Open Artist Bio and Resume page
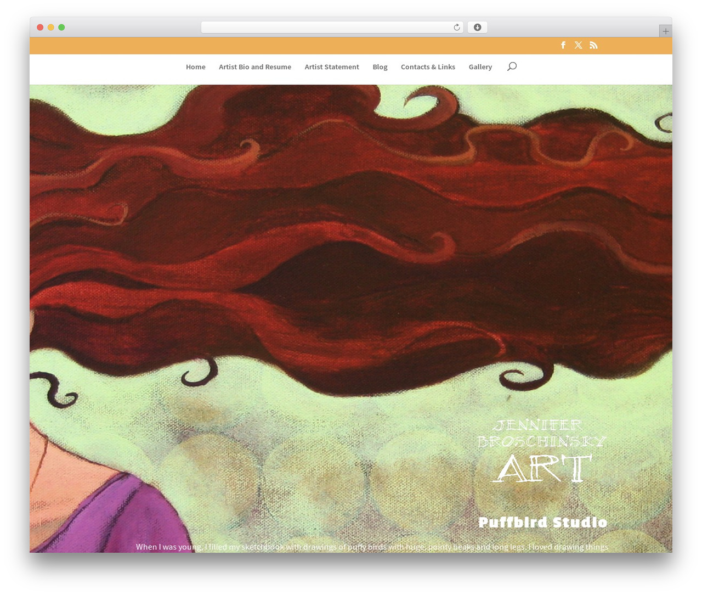The height and width of the screenshot is (595, 702). click(x=255, y=67)
